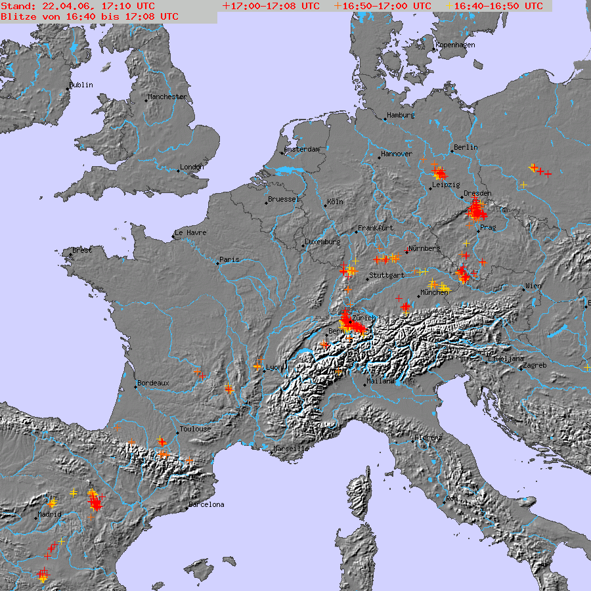Viewport: 591px width, 591px height.
Task: Click the dense red lightning cluster near Dresden
Action: (477, 211)
